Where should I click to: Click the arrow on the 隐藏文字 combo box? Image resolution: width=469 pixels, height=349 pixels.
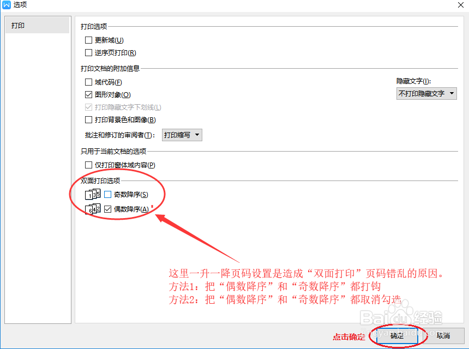pyautogui.click(x=452, y=93)
